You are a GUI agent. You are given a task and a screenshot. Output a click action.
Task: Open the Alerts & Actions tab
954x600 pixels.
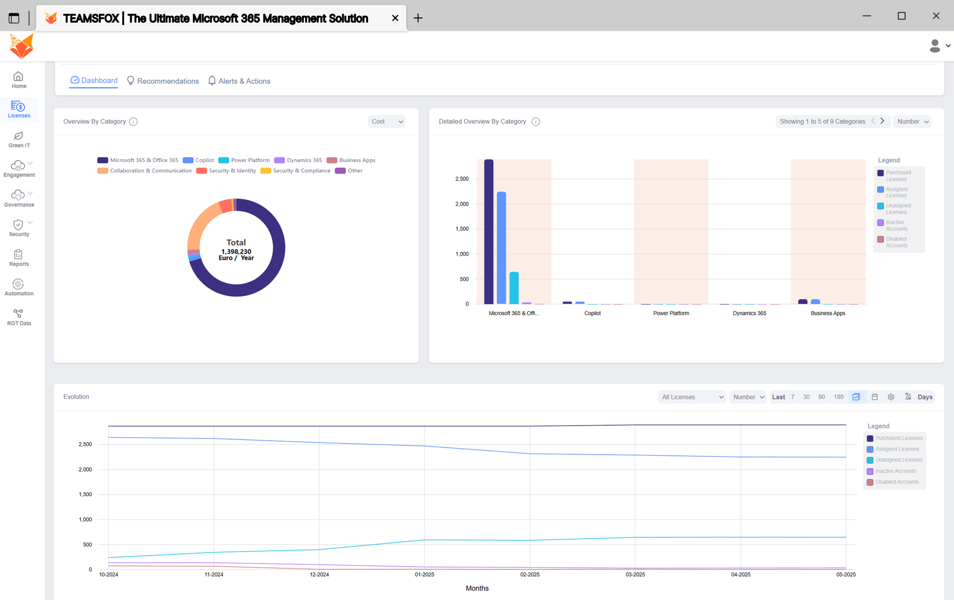pos(239,81)
